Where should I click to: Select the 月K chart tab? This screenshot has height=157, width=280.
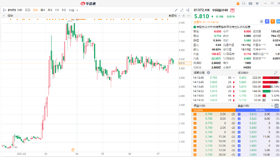(50, 10)
